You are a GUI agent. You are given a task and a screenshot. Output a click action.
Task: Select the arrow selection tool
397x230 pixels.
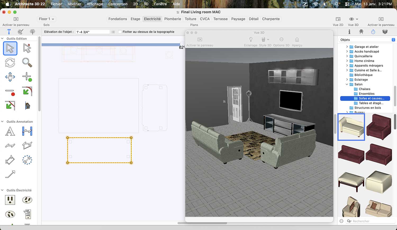pyautogui.click(x=10, y=48)
